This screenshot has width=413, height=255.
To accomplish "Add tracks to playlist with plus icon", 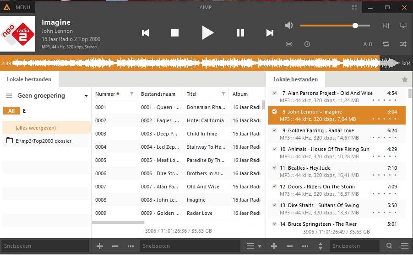I will click(x=274, y=246).
